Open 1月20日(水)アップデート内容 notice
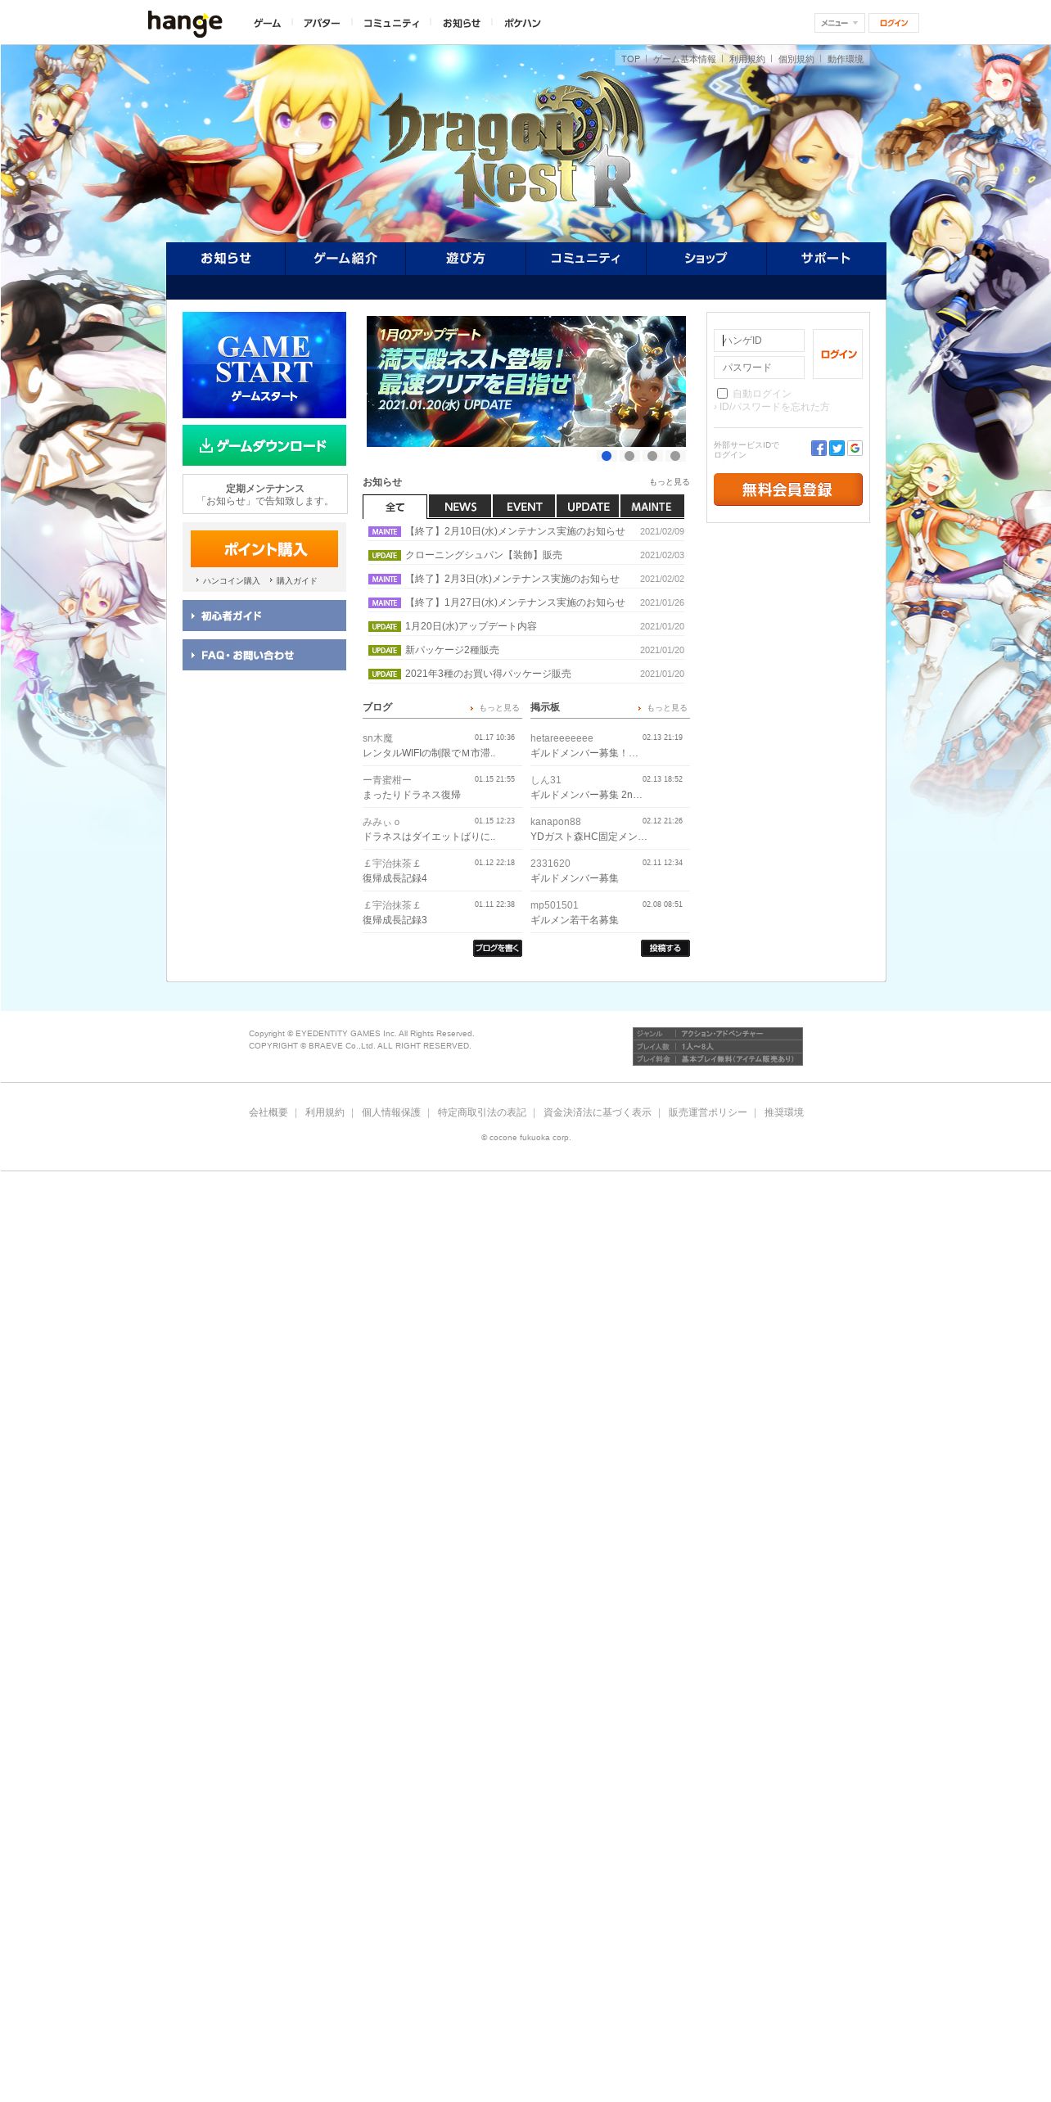Screen dimensions: 1051x2102 [x=471, y=626]
